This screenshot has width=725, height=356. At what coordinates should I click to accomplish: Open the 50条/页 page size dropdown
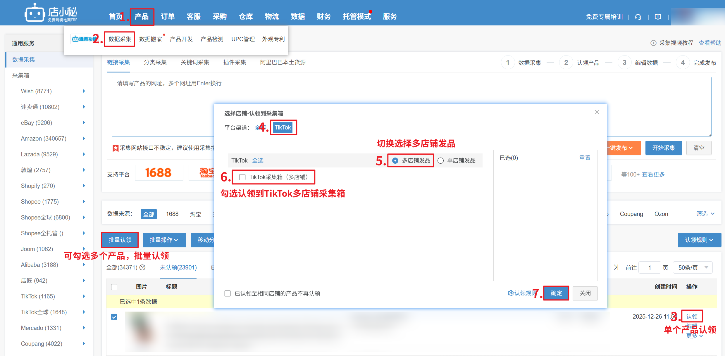692,267
